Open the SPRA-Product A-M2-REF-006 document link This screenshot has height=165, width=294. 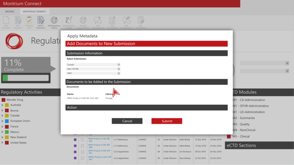tap(99, 146)
